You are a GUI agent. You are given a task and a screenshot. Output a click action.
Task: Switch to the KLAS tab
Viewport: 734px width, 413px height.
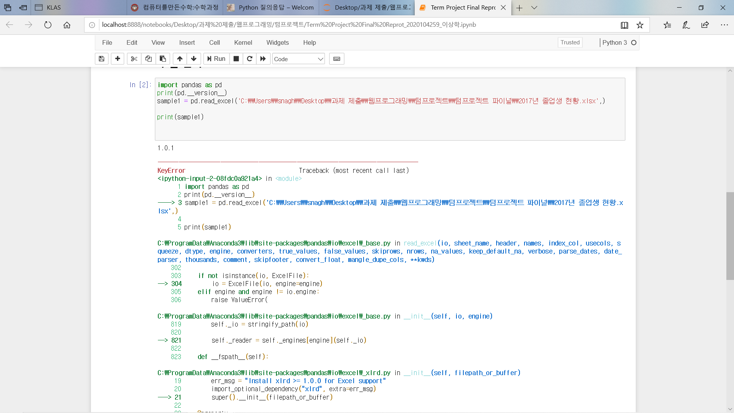[78, 8]
